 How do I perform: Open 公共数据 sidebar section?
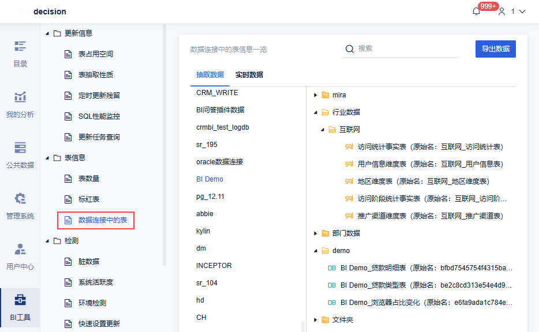(x=20, y=155)
